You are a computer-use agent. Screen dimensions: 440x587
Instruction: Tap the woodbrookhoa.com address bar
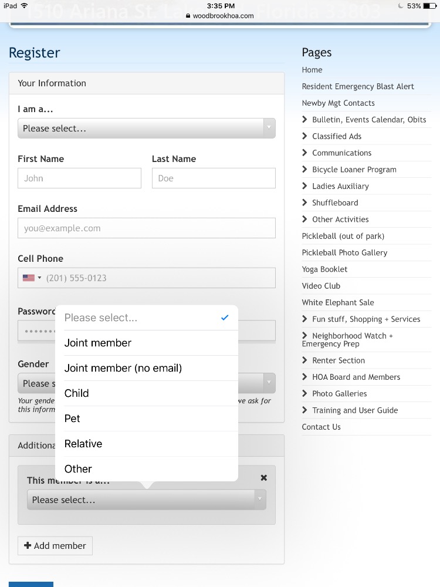220,16
